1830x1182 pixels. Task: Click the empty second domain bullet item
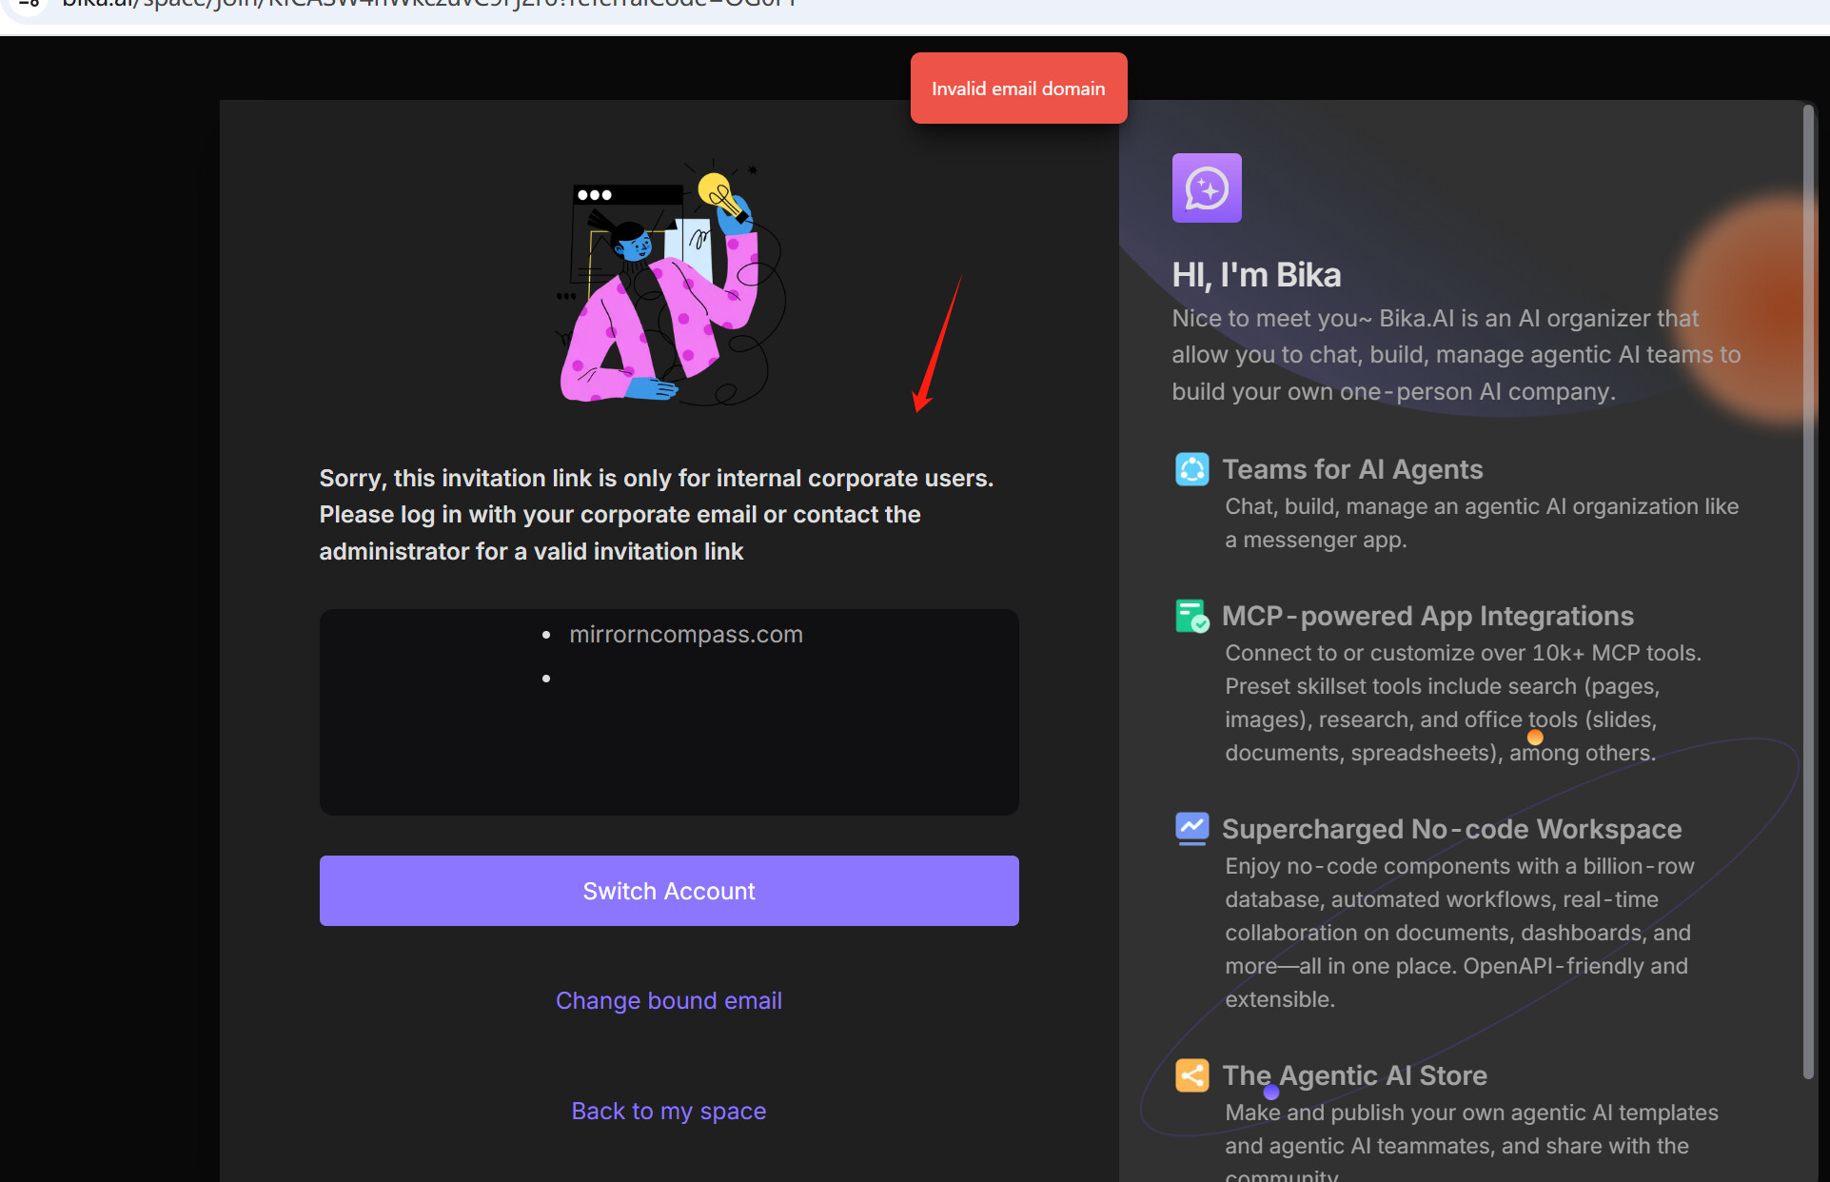[x=546, y=679]
